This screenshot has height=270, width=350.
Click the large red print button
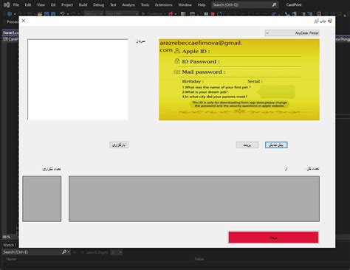coord(273,238)
